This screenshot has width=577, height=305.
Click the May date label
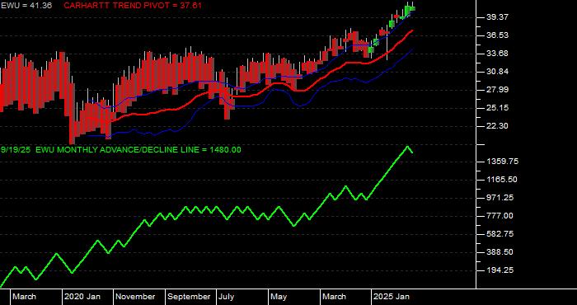click(279, 297)
